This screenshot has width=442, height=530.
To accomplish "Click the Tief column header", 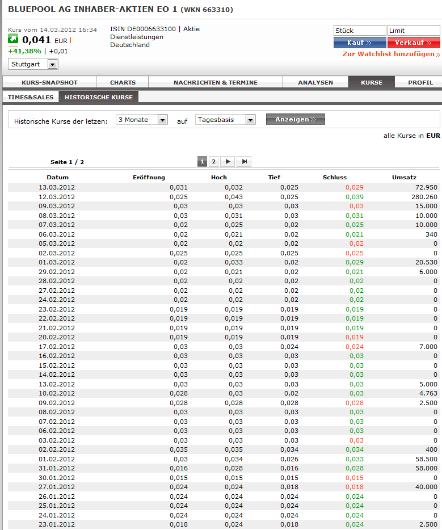I will (275, 177).
